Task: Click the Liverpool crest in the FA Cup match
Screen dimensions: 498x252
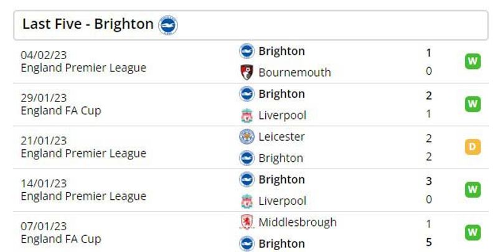Action: point(247,116)
